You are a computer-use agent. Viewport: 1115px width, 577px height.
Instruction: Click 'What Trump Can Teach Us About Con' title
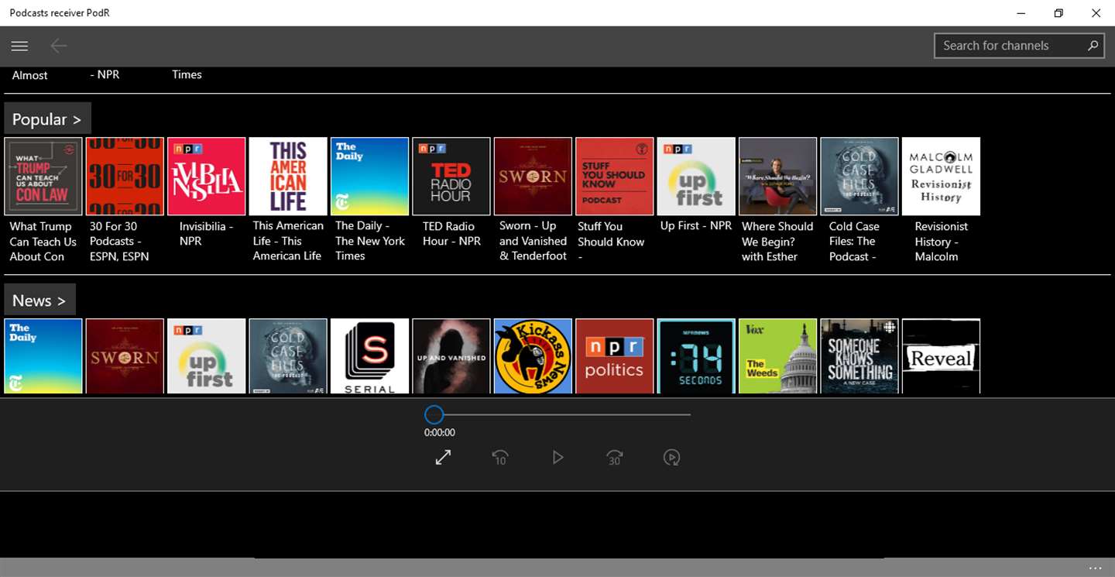tap(43, 242)
